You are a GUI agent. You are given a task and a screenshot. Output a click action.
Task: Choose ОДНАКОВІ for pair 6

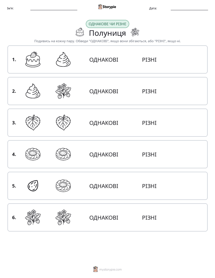pyautogui.click(x=104, y=218)
